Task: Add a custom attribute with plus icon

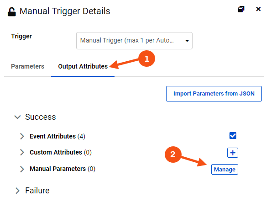Action: (233, 153)
